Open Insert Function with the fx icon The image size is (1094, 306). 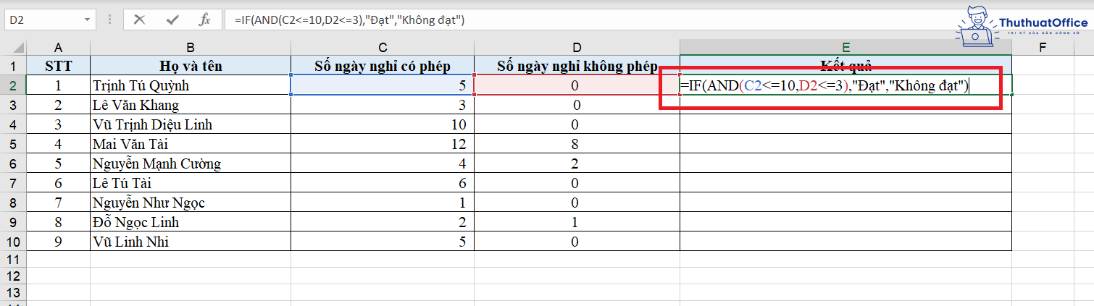tap(205, 20)
